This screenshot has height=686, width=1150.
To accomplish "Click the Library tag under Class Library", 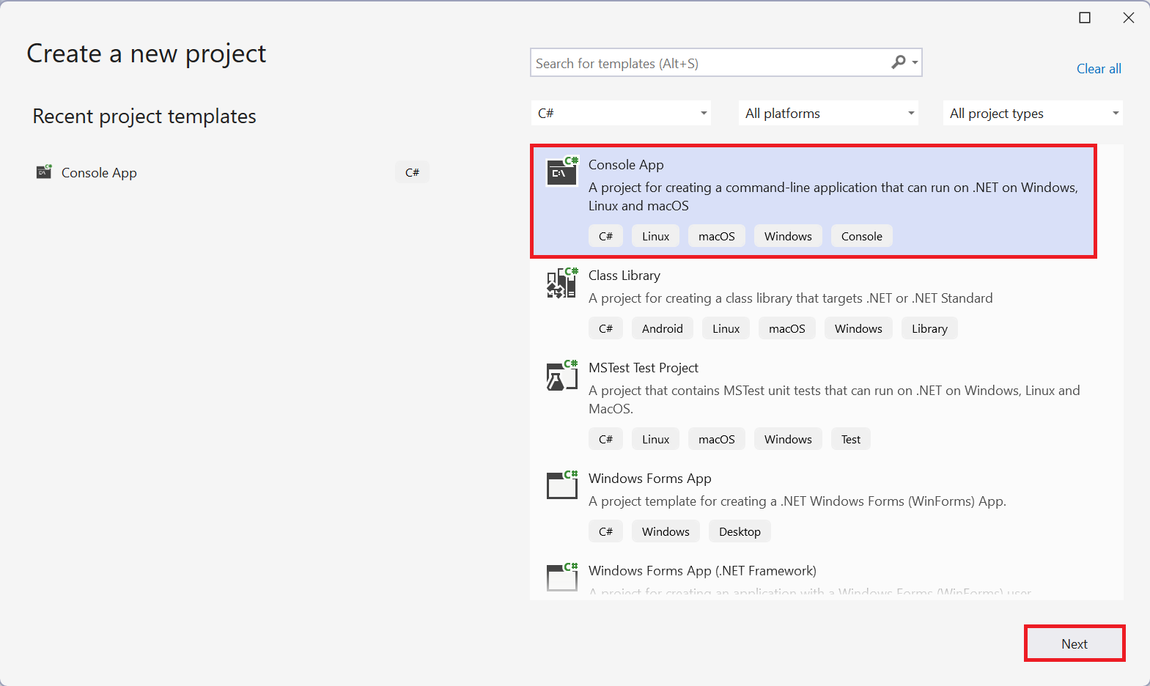I will coord(929,328).
